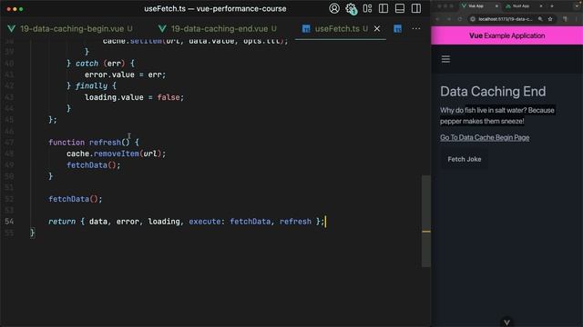Screen dimensions: 583x327
Task: Focus the localhost:5173 address bar
Action: pyautogui.click(x=506, y=19)
